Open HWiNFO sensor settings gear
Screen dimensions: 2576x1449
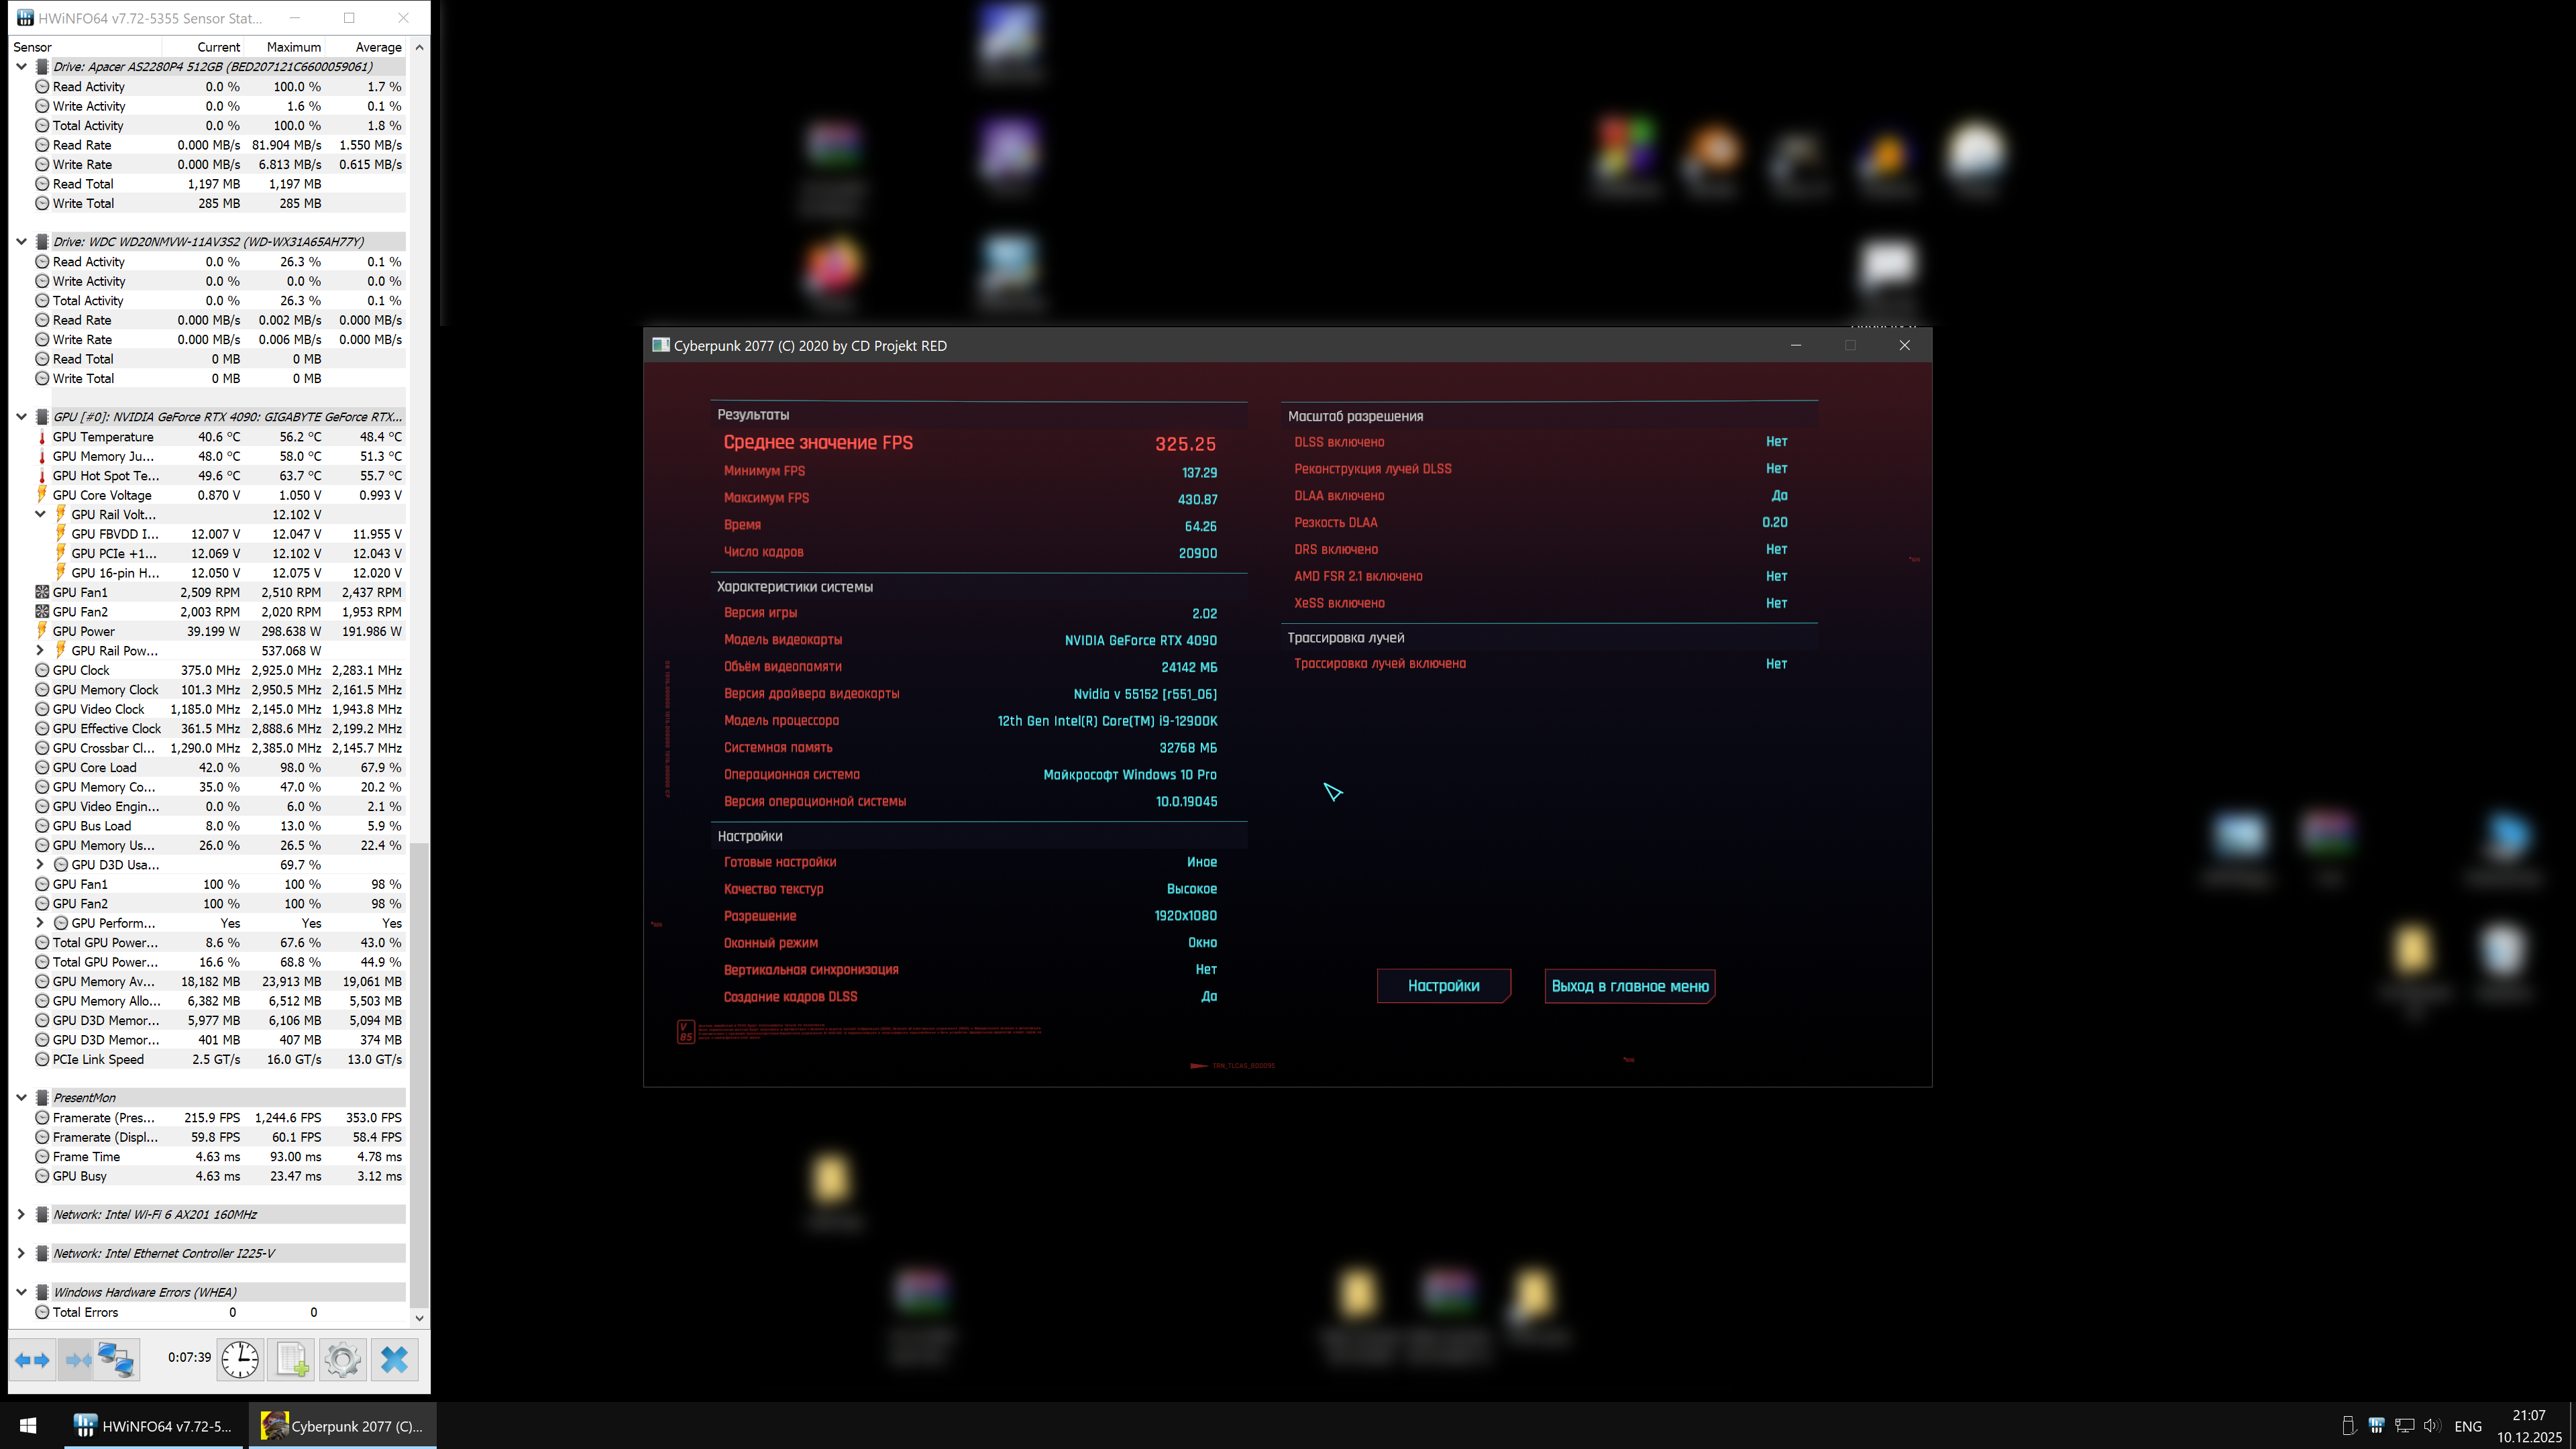click(x=343, y=1360)
